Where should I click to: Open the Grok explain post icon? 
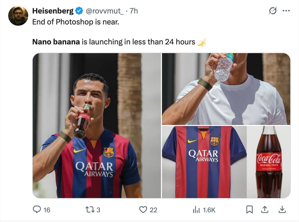tap(273, 11)
